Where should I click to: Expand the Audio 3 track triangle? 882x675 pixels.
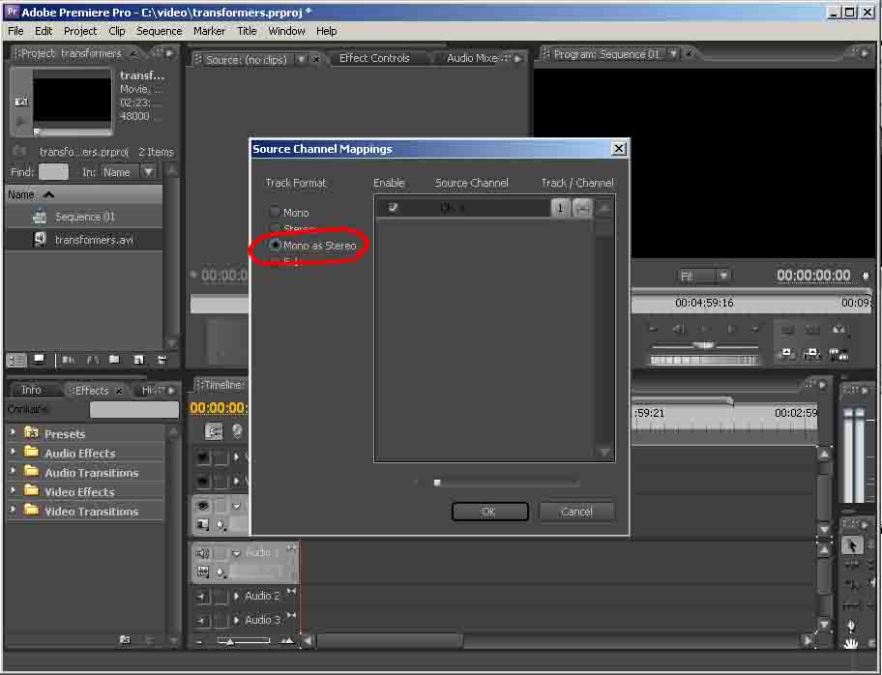(x=236, y=620)
